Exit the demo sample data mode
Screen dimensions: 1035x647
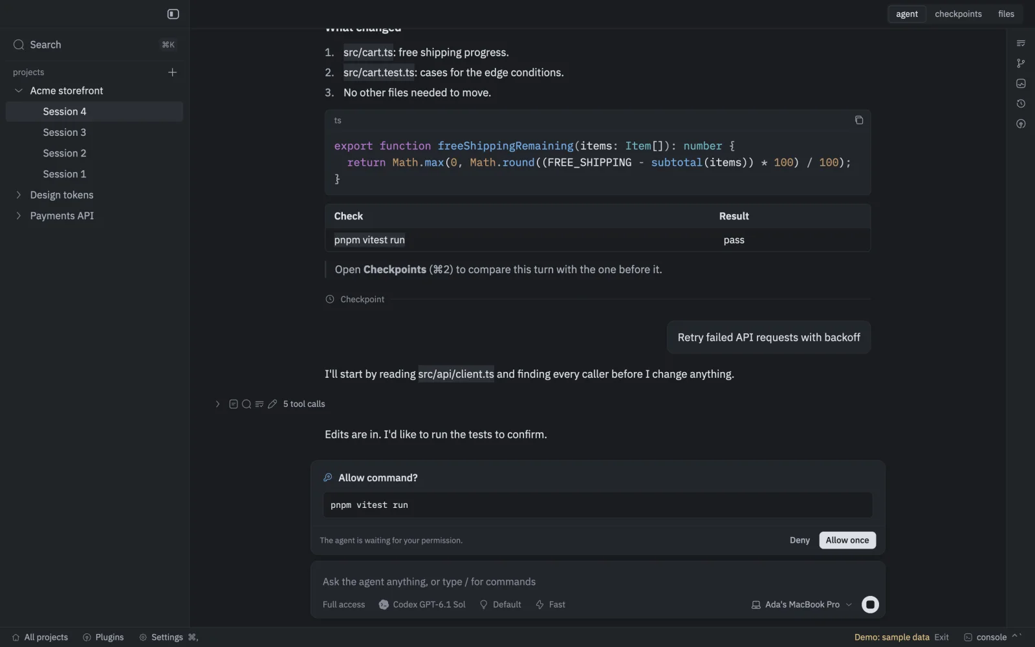[x=941, y=637]
